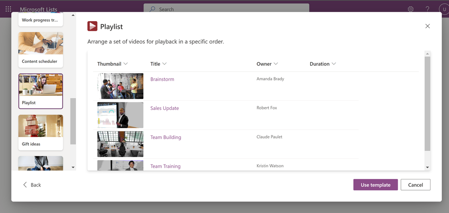Click template list scroll down arrow
Image resolution: width=449 pixels, height=213 pixels.
(73, 167)
